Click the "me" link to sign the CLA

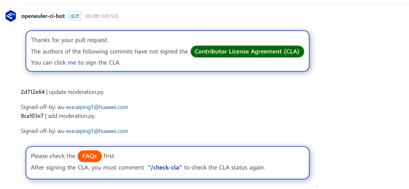click(72, 62)
